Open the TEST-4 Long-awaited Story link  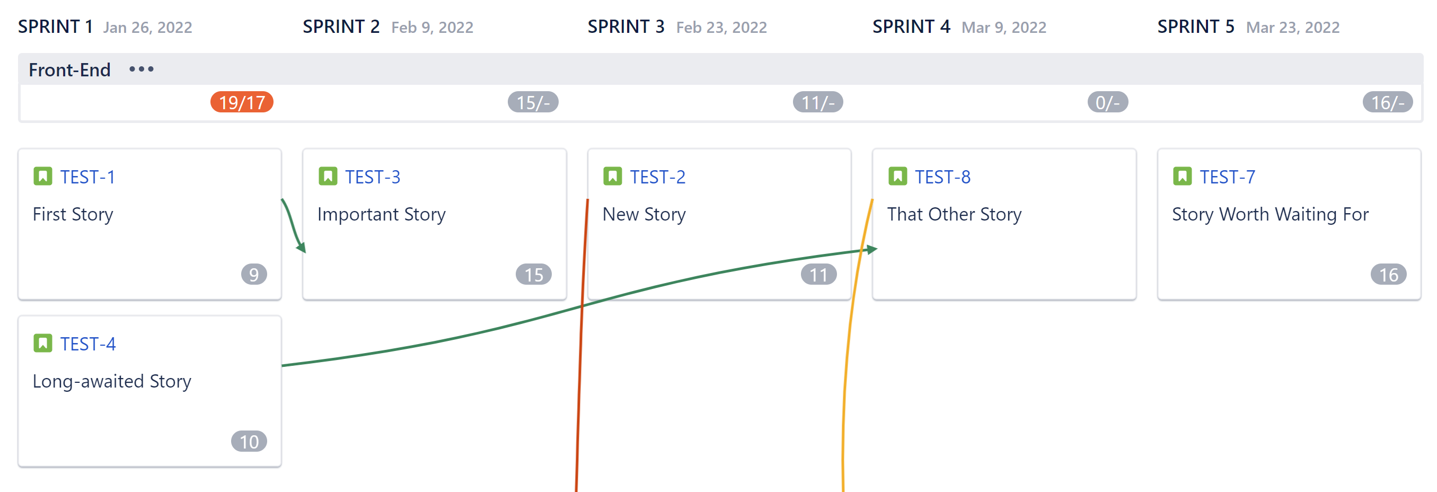pyautogui.click(x=89, y=344)
